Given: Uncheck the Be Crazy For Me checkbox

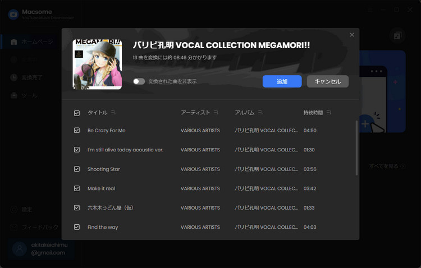Looking at the screenshot, I should coord(77,131).
